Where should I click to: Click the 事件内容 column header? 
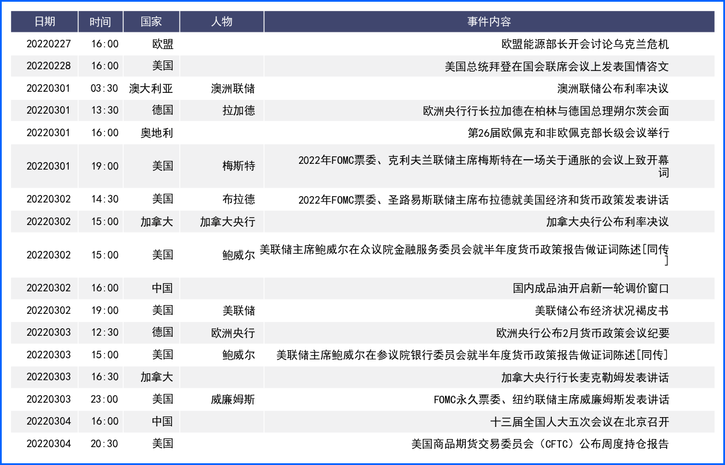489,22
